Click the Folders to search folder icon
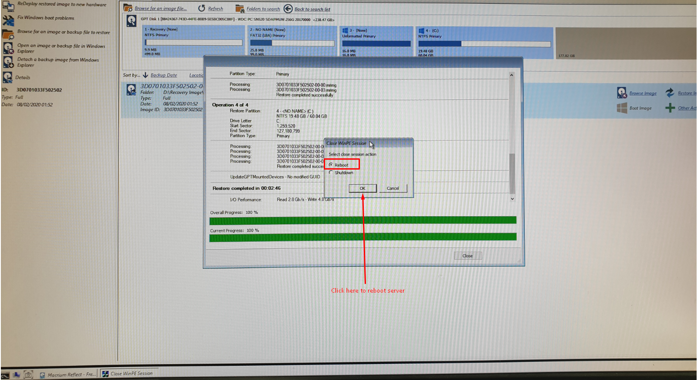Viewport: 697px width, 380px height. tap(240, 9)
